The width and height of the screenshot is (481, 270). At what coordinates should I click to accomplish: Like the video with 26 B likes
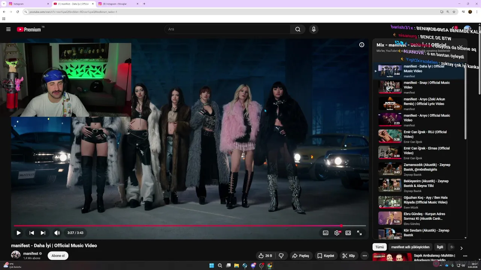coord(265,256)
